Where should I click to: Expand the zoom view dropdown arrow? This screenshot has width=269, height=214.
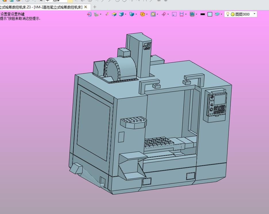tap(158, 14)
